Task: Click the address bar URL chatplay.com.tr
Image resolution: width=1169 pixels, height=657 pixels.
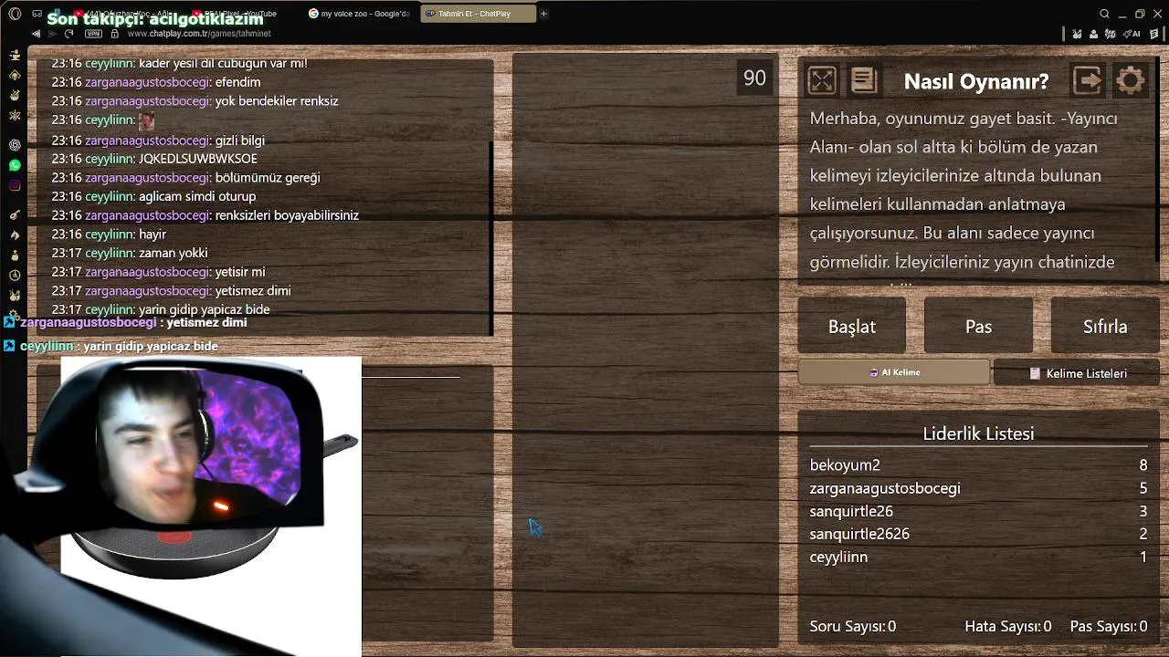Action: coord(199,34)
